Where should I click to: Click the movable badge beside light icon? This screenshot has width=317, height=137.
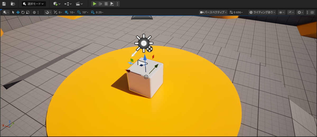point(150,49)
